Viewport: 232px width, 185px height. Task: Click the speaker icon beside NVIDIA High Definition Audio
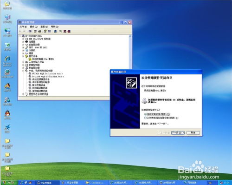click(30, 73)
